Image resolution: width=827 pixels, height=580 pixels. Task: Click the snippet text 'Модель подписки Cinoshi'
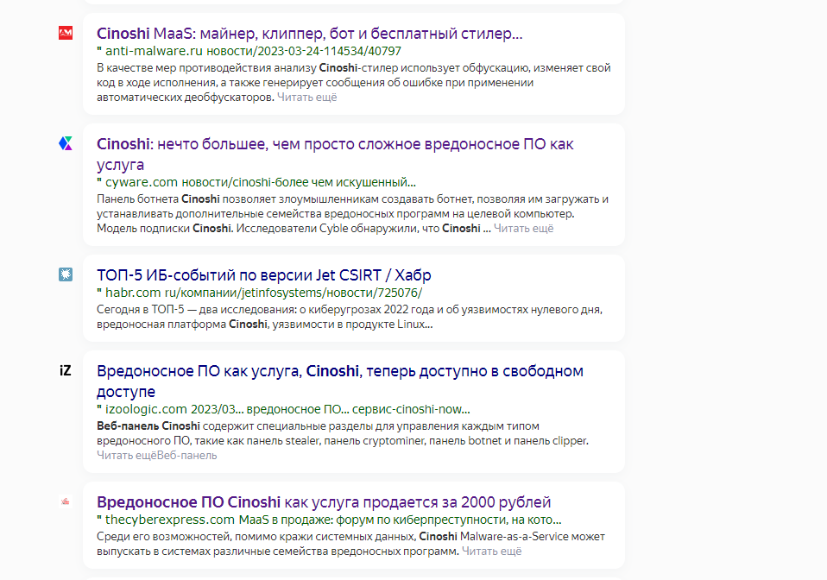[x=164, y=229]
